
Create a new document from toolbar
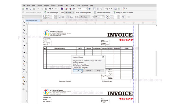(x=23, y=9)
